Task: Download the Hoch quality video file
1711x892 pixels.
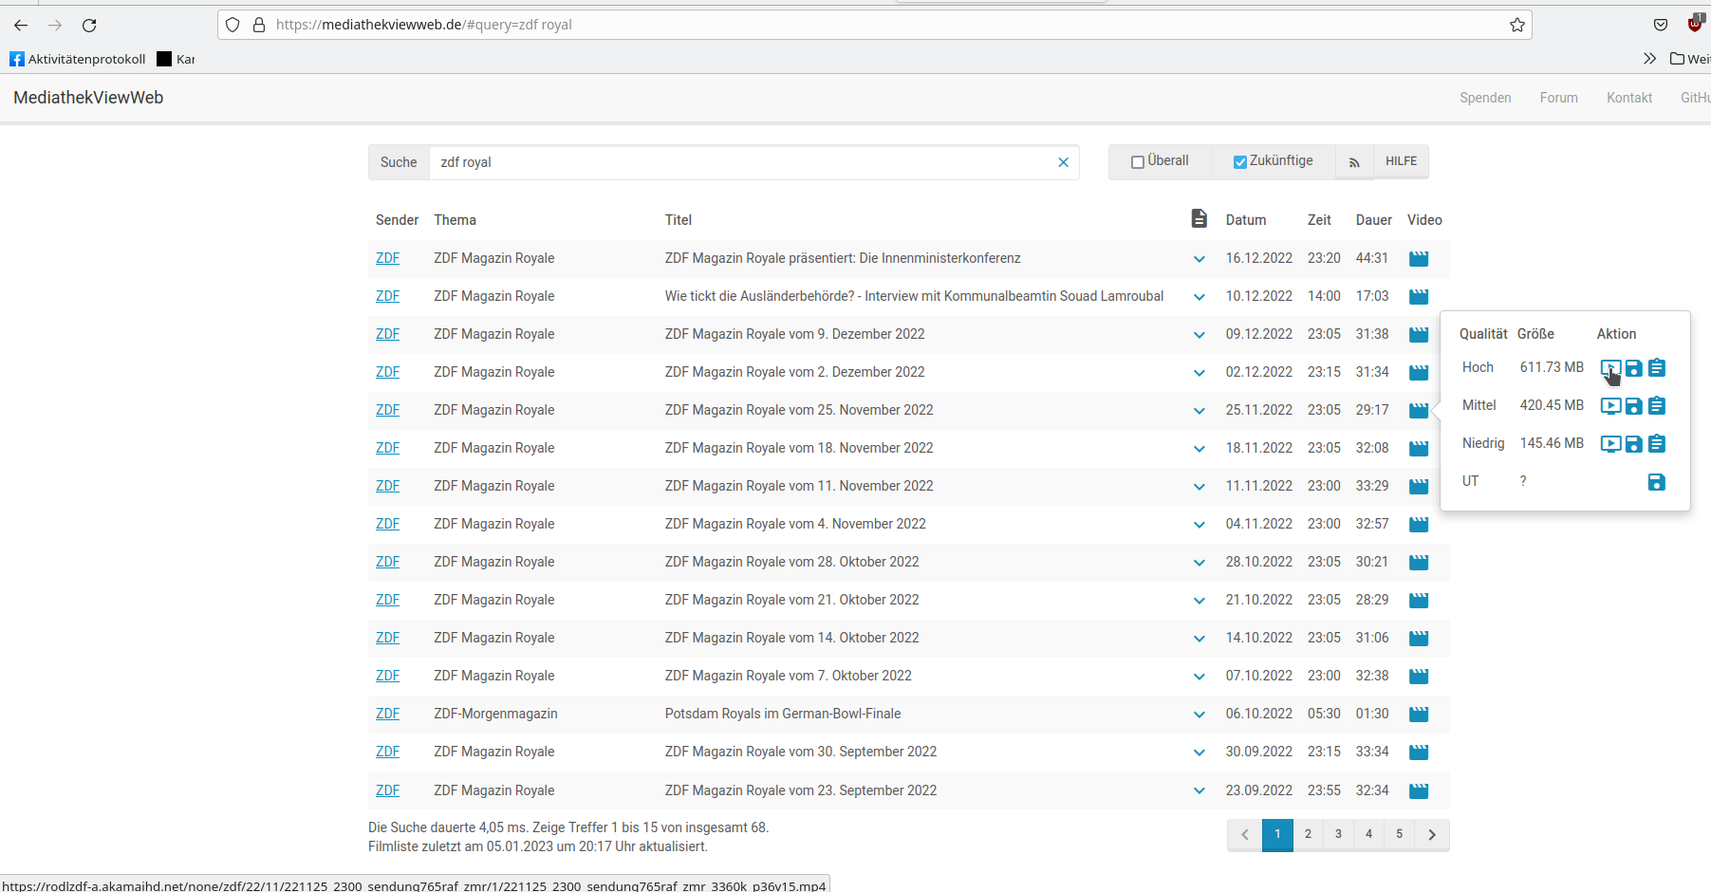Action: click(x=1634, y=368)
